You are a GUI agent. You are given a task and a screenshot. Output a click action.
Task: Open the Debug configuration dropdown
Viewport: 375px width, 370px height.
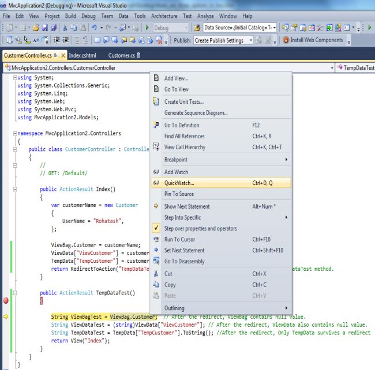point(171,28)
